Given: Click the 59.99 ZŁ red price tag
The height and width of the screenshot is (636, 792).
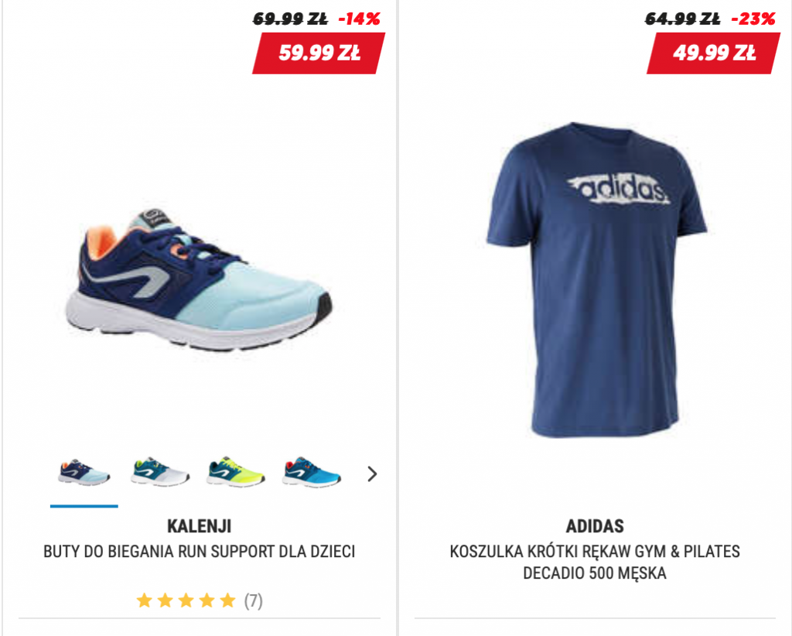Looking at the screenshot, I should [319, 53].
